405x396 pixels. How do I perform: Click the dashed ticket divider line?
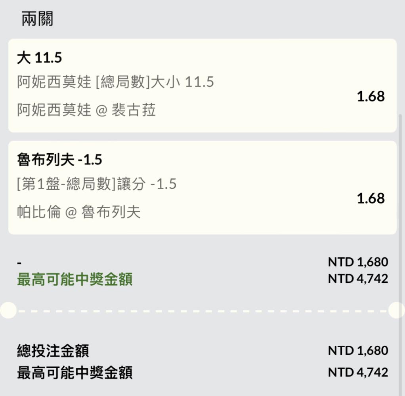pyautogui.click(x=202, y=311)
